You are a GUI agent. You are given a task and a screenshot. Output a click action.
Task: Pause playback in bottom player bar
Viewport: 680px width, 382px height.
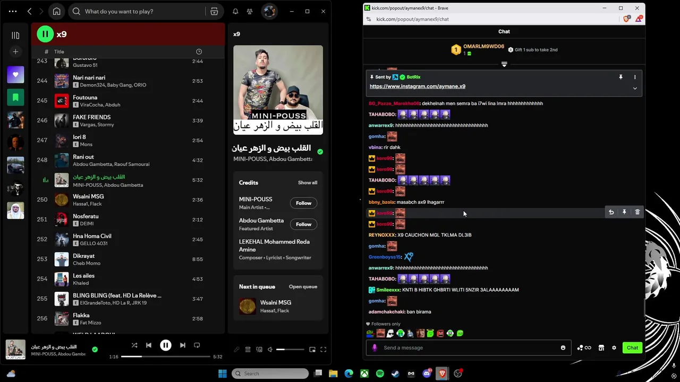coord(166,345)
